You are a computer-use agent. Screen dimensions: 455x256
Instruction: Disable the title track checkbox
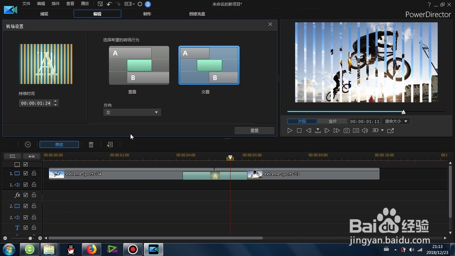(25, 228)
